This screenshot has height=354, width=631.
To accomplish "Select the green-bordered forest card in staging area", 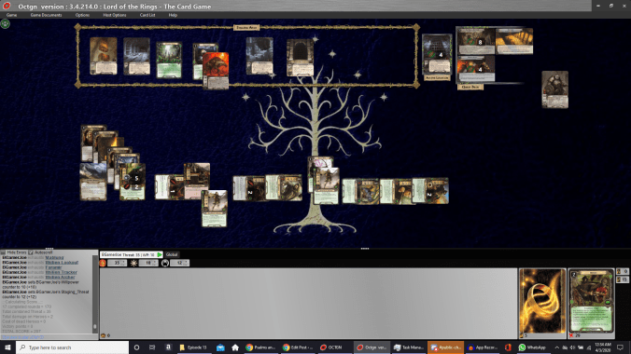I will pyautogui.click(x=169, y=60).
